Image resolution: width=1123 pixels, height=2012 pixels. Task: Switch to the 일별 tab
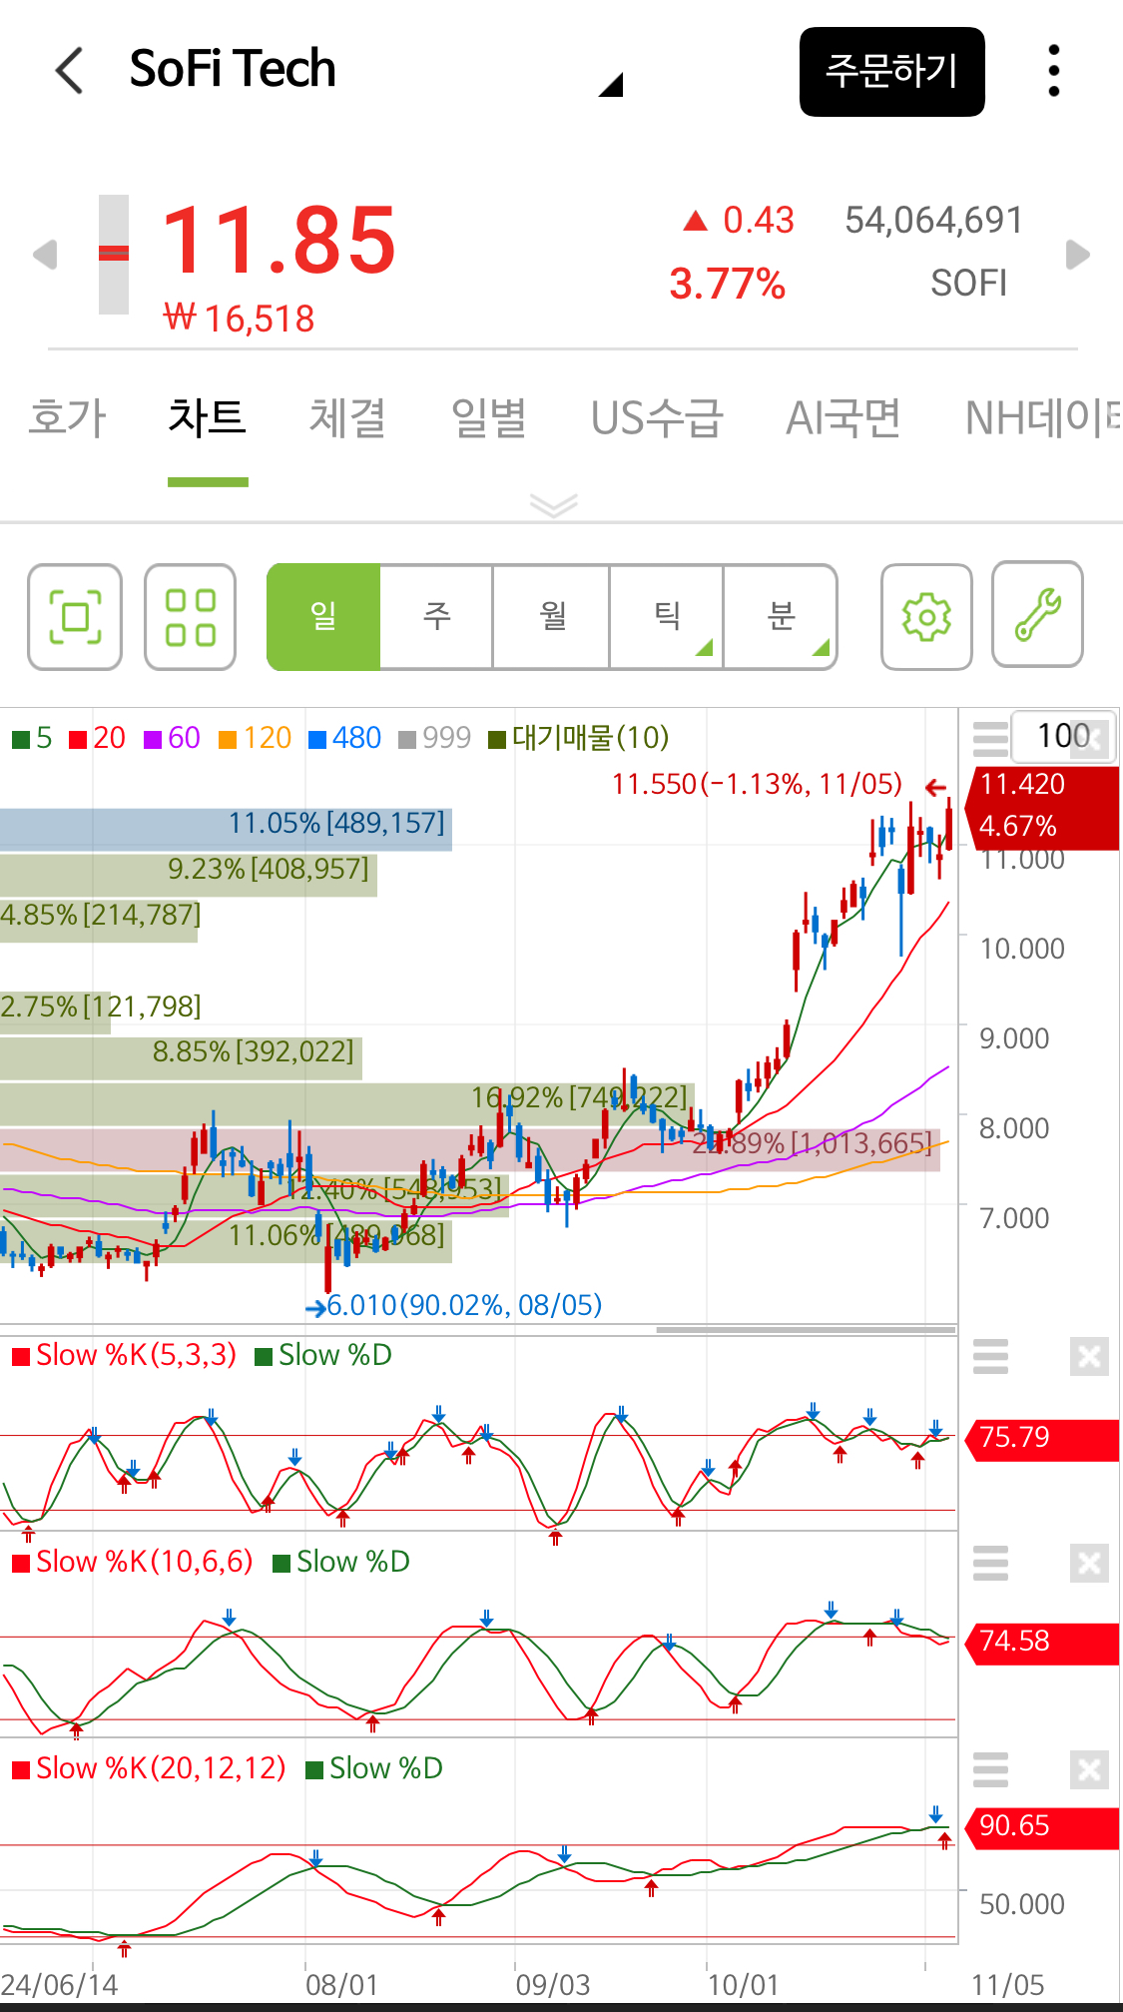489,417
